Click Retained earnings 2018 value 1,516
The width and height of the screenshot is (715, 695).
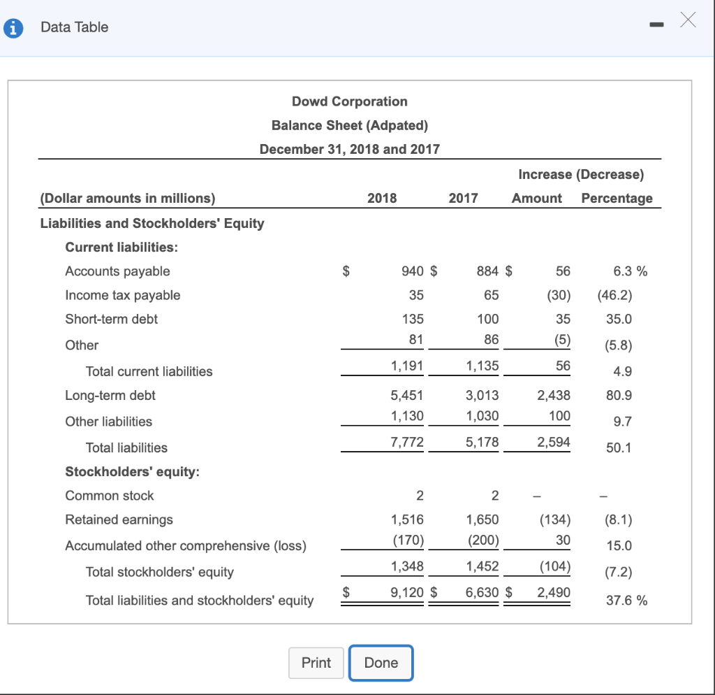[x=407, y=520]
